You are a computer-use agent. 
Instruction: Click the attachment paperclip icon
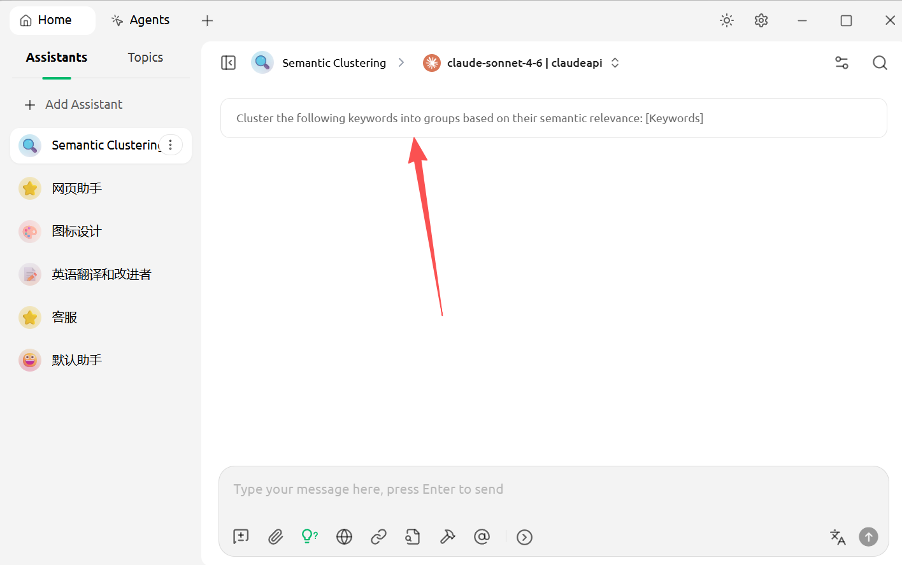pos(275,537)
